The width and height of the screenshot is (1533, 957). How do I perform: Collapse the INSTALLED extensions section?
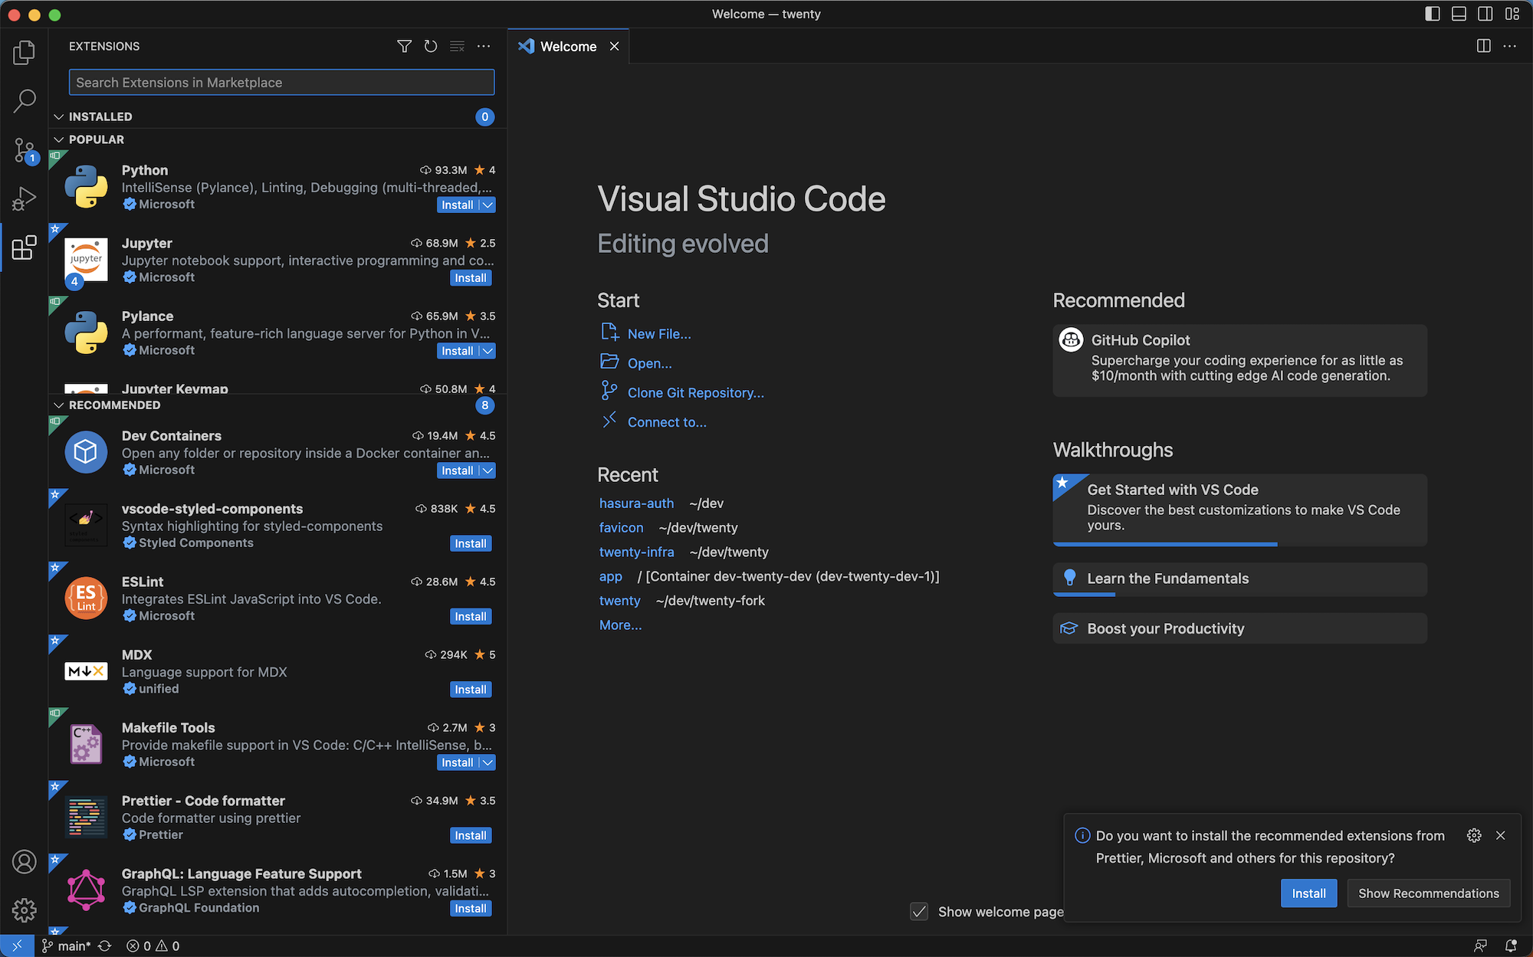(x=59, y=116)
